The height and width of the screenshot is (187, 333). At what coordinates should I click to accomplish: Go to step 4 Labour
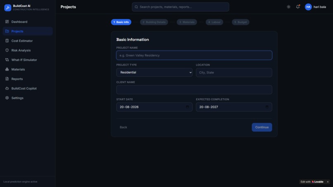(214, 22)
